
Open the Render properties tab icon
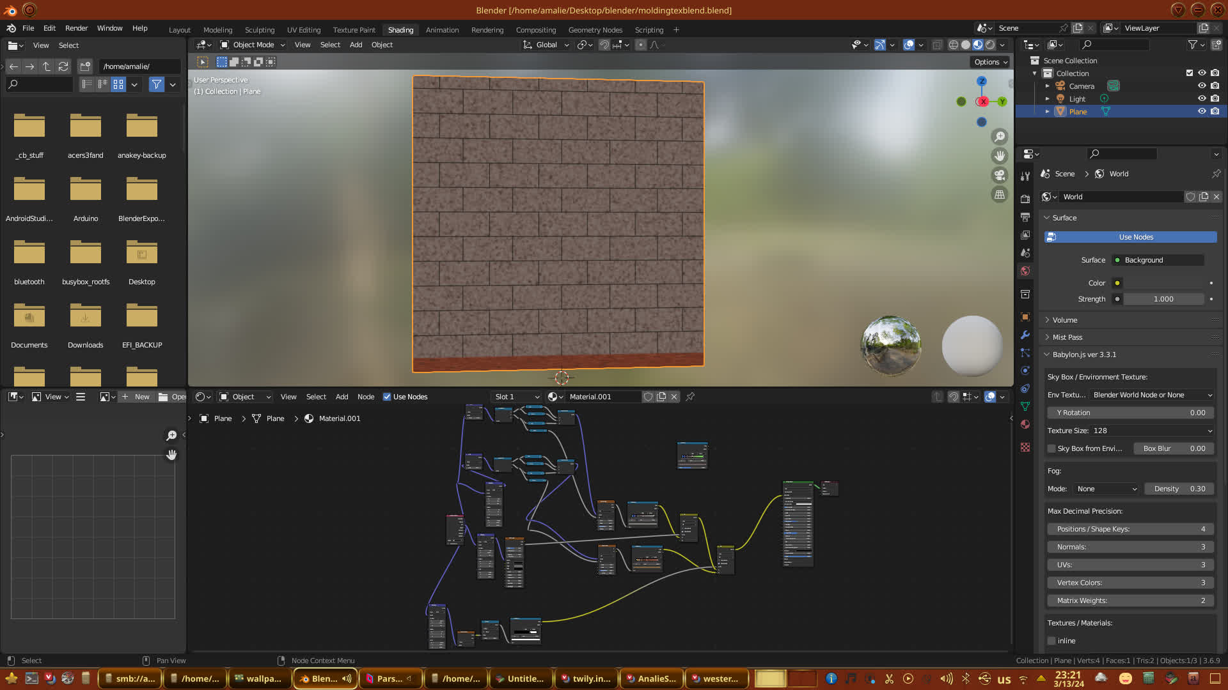(x=1025, y=199)
